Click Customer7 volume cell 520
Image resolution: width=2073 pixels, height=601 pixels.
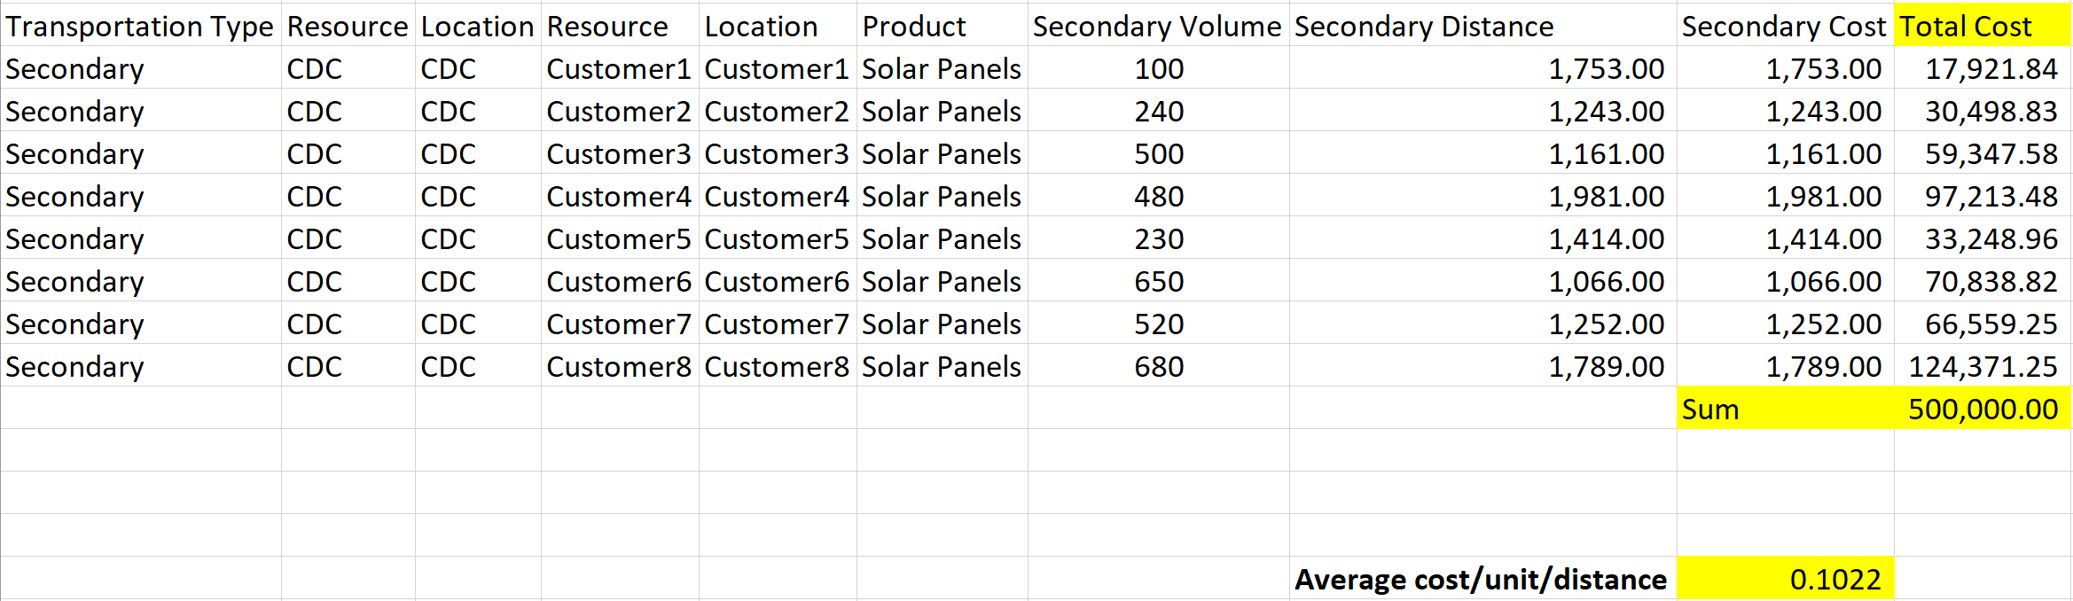pyautogui.click(x=1159, y=324)
